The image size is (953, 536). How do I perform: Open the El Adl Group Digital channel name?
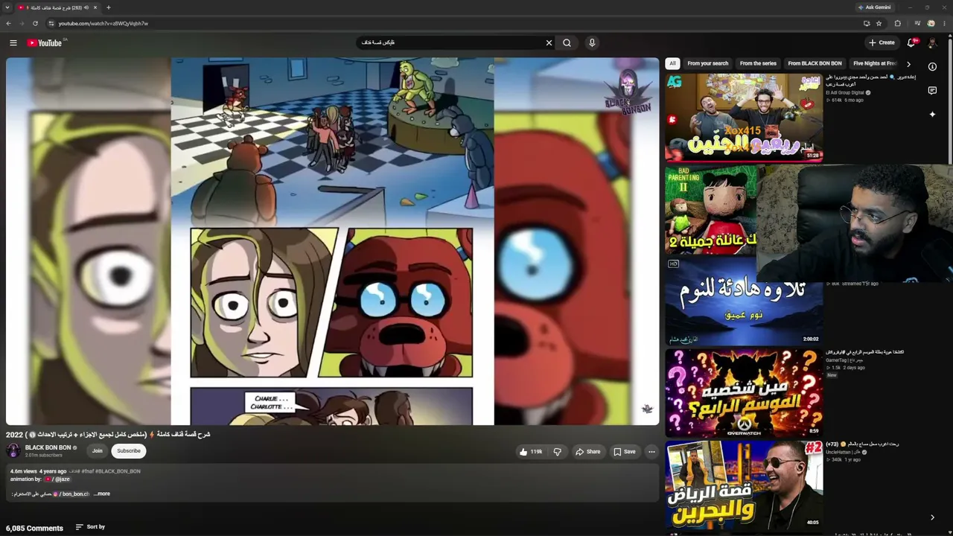tap(845, 93)
